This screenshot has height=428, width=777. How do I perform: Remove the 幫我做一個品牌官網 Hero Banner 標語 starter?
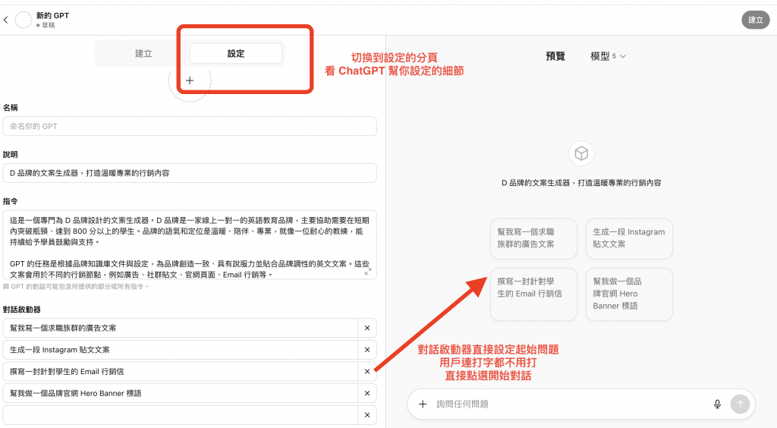click(x=367, y=393)
